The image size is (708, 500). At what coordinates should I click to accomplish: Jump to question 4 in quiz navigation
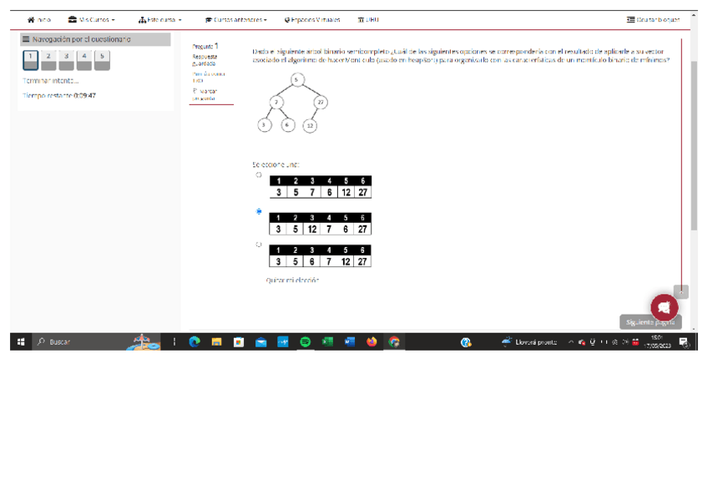click(x=84, y=60)
